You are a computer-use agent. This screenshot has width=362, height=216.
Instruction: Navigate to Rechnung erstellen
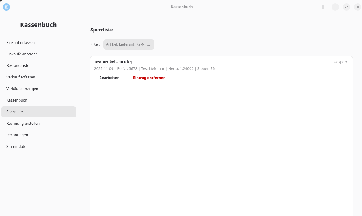[23, 124]
